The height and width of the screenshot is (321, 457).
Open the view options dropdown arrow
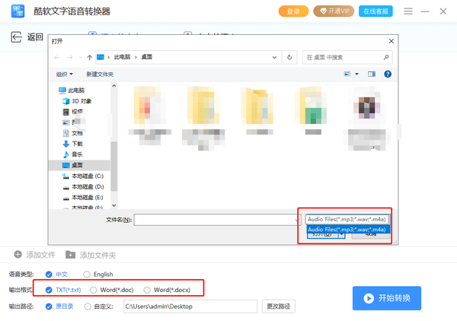point(356,74)
